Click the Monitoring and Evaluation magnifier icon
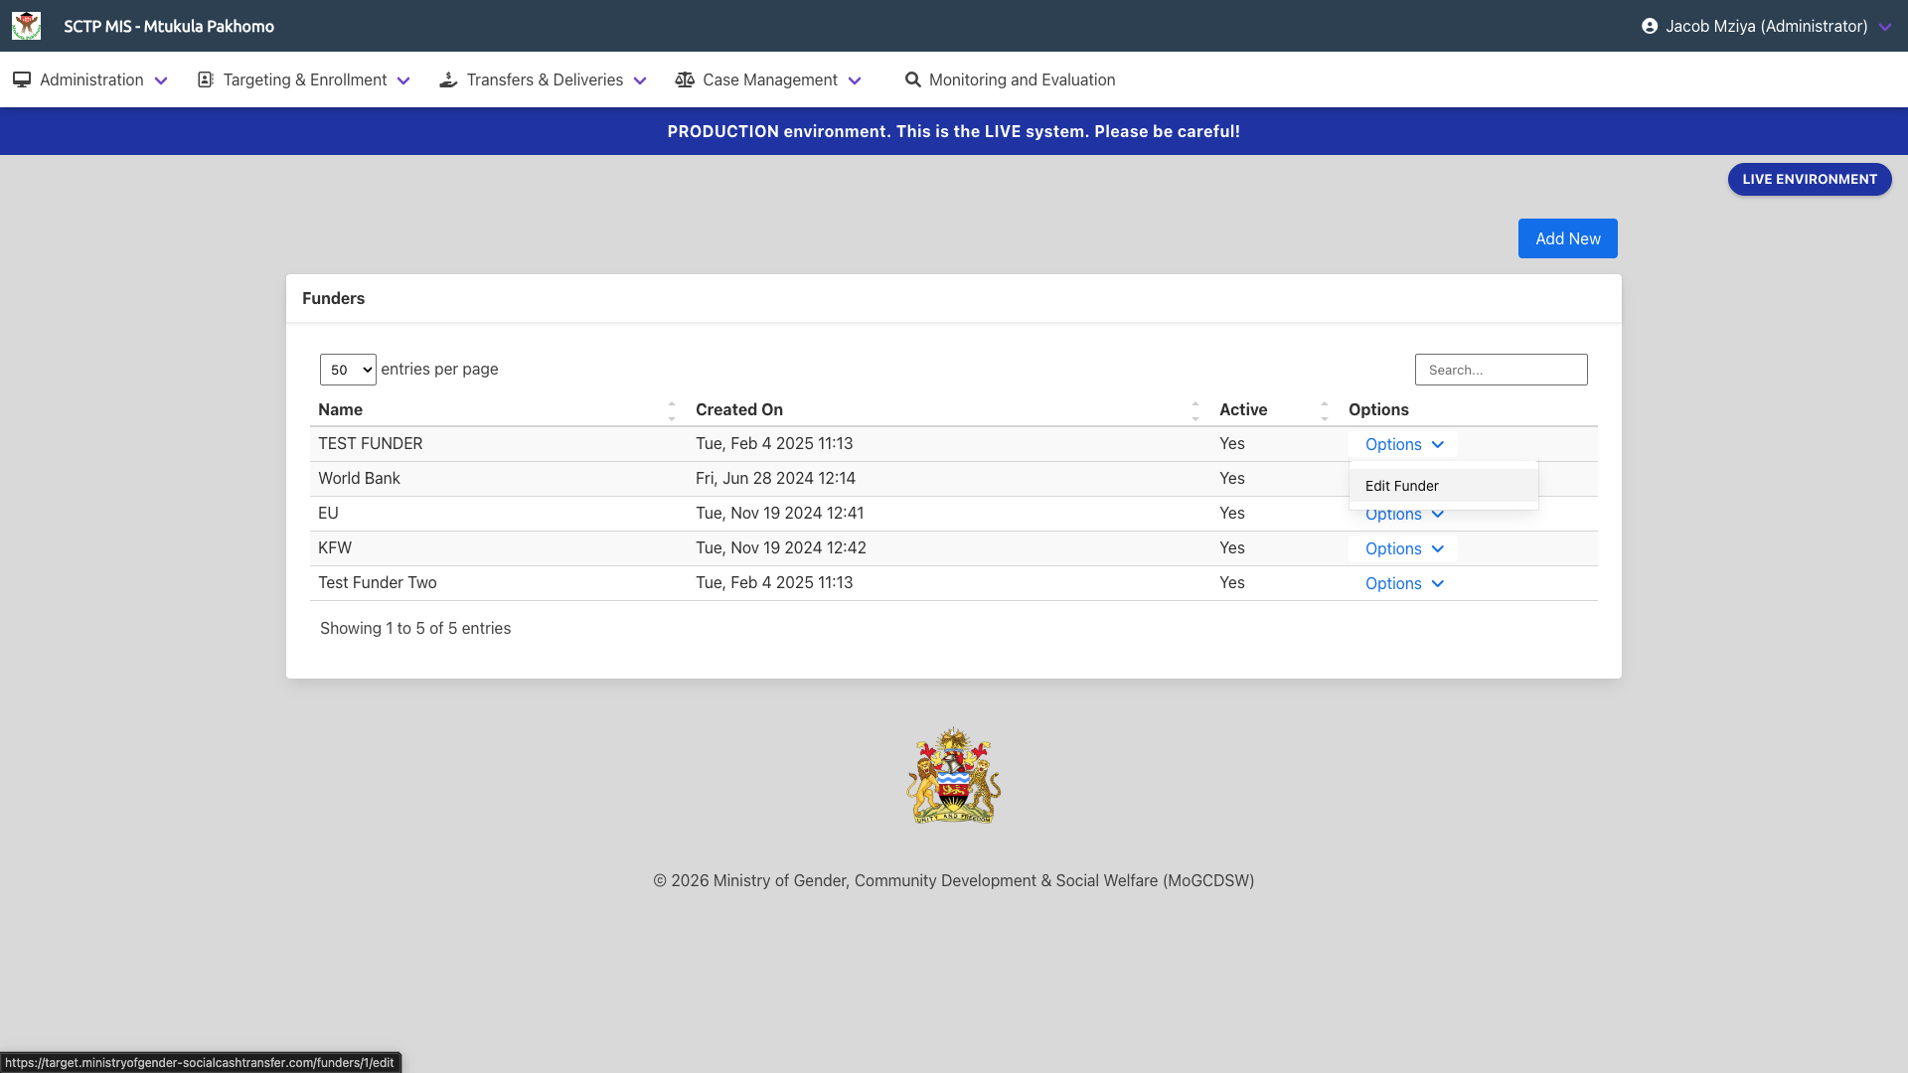Screen dimensions: 1908x1073 click(912, 79)
